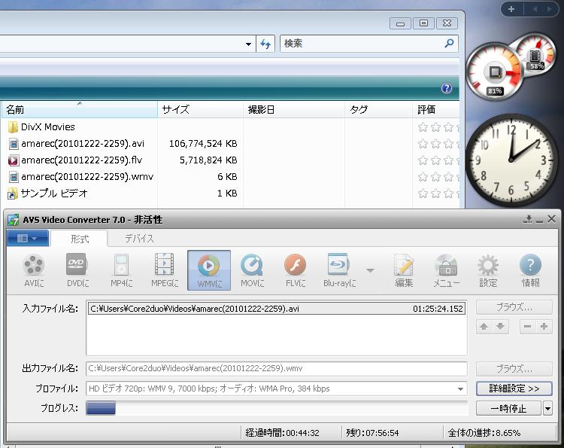
Task: Click Explorer refresh arrows button
Action: click(265, 44)
